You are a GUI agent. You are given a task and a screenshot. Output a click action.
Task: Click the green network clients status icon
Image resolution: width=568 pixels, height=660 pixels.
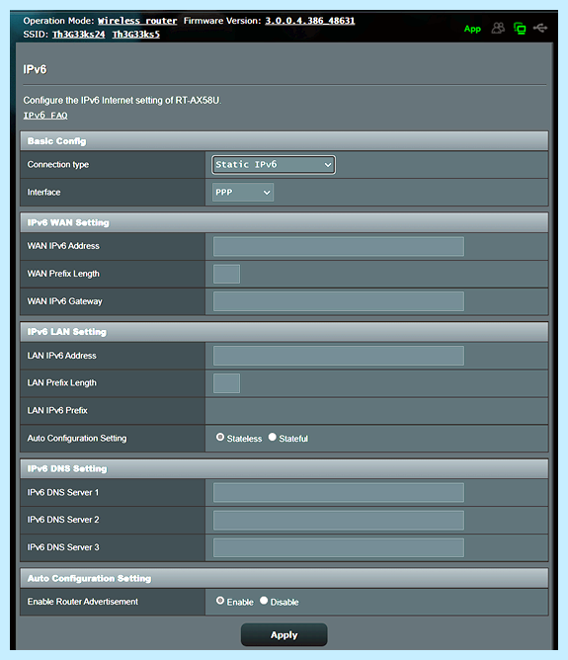[x=520, y=29]
